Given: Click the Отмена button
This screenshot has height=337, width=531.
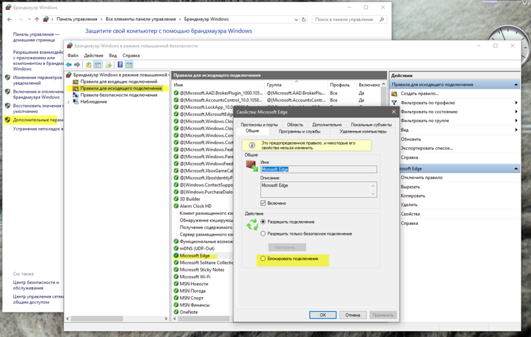Looking at the screenshot, I should tap(353, 315).
